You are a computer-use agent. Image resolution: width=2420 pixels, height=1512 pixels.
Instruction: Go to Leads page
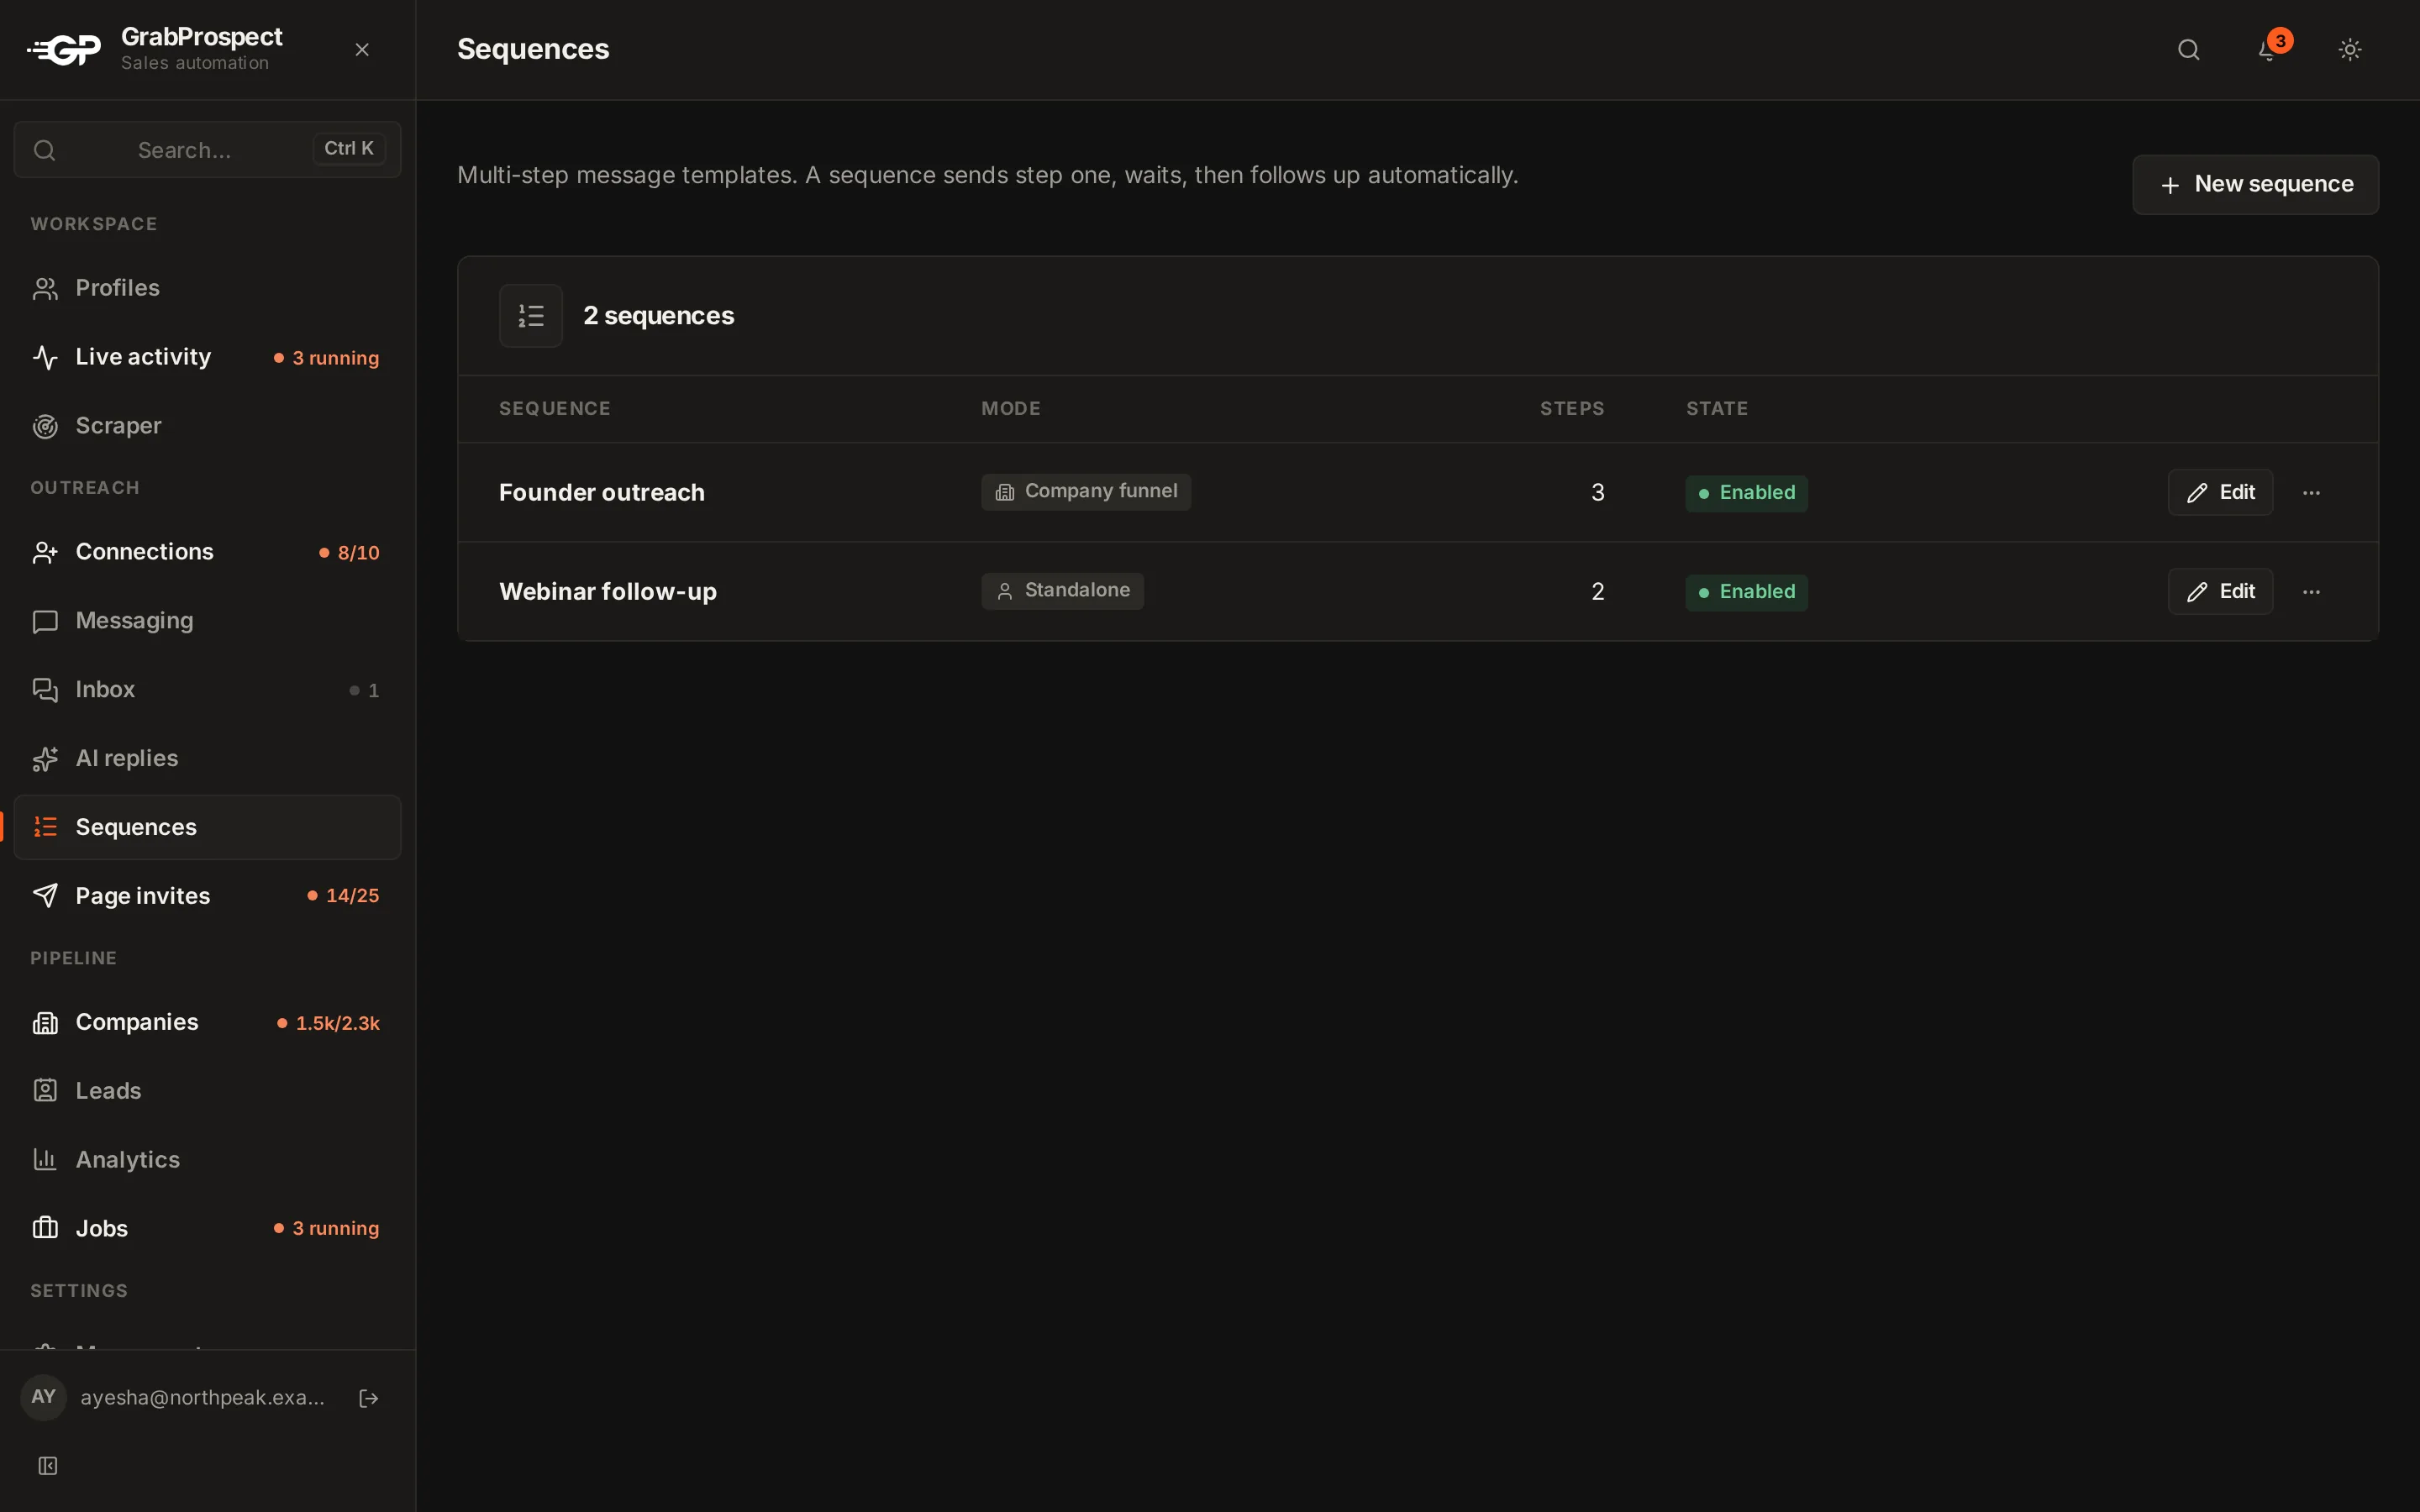coord(207,1091)
